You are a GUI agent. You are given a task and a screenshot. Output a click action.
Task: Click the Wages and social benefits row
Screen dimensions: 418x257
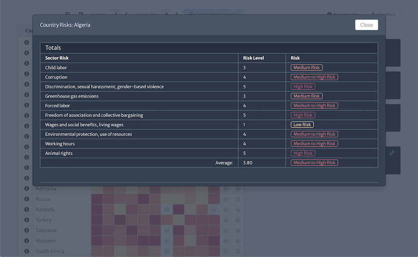(84, 124)
